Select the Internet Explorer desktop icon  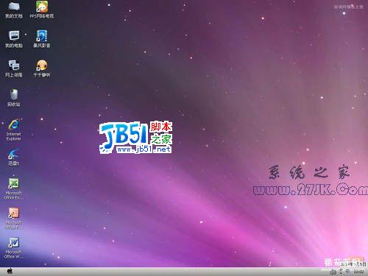pyautogui.click(x=14, y=130)
